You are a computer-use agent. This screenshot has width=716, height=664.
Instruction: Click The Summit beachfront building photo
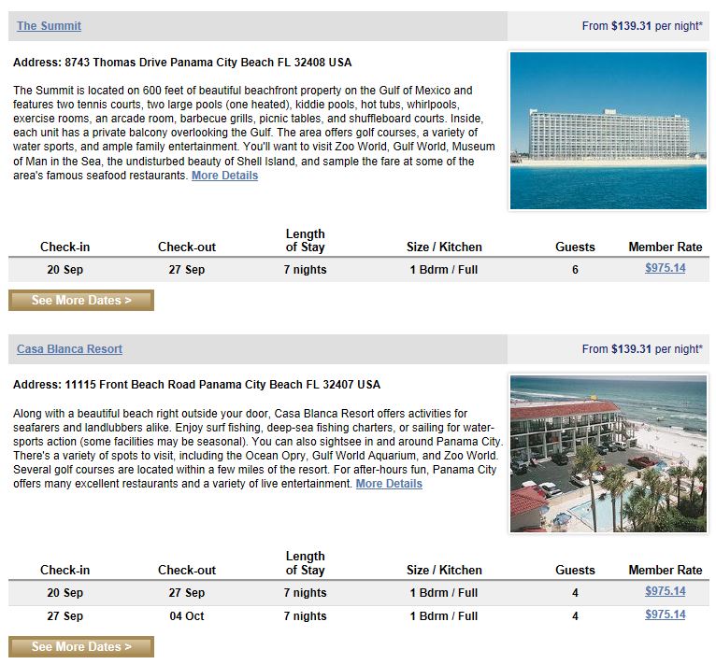(608, 131)
